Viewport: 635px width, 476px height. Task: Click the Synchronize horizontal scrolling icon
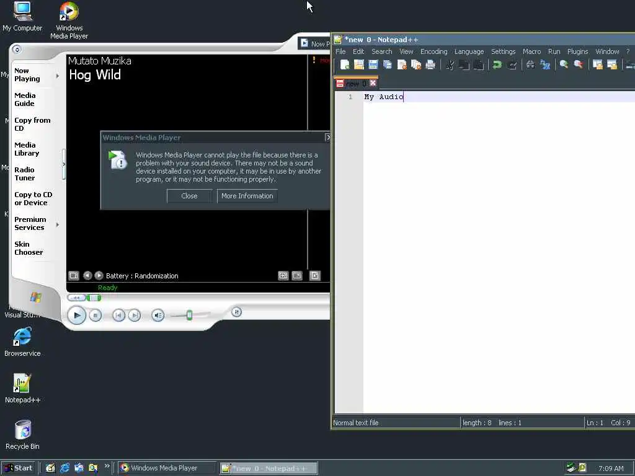[611, 64]
